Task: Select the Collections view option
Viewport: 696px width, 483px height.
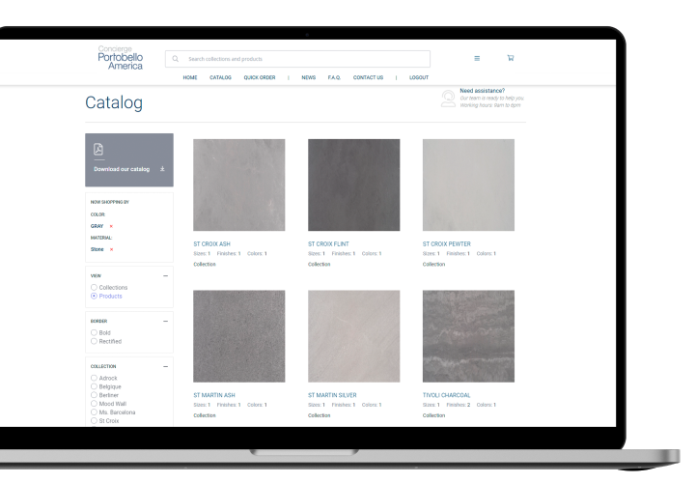Action: pyautogui.click(x=94, y=288)
